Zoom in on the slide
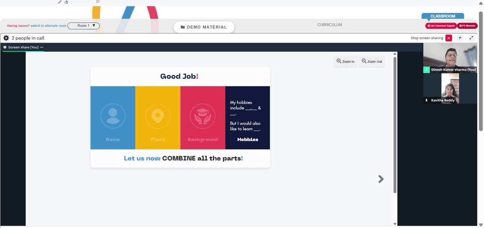The image size is (484, 228). pos(346,61)
